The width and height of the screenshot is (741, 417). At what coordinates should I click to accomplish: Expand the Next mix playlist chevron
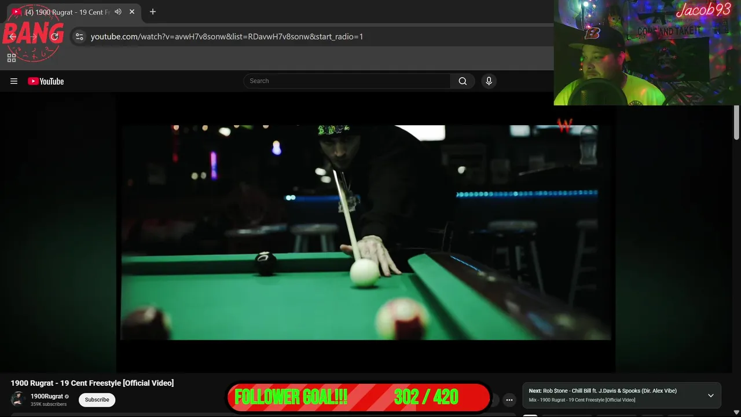tap(710, 396)
